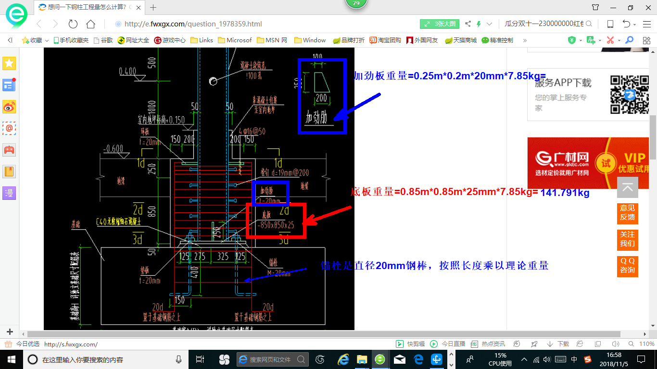Open 淘宝团购 bookmark

click(x=385, y=40)
